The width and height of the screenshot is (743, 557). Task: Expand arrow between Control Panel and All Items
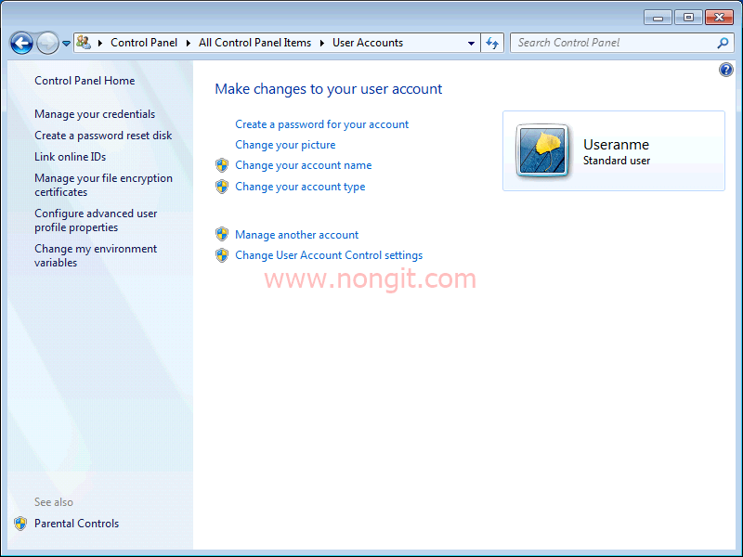pyautogui.click(x=189, y=43)
